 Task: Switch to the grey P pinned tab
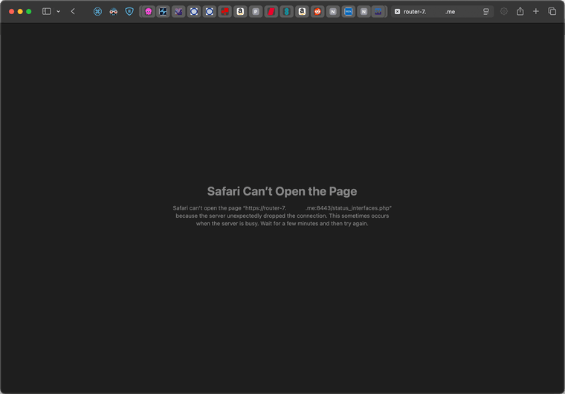point(256,12)
